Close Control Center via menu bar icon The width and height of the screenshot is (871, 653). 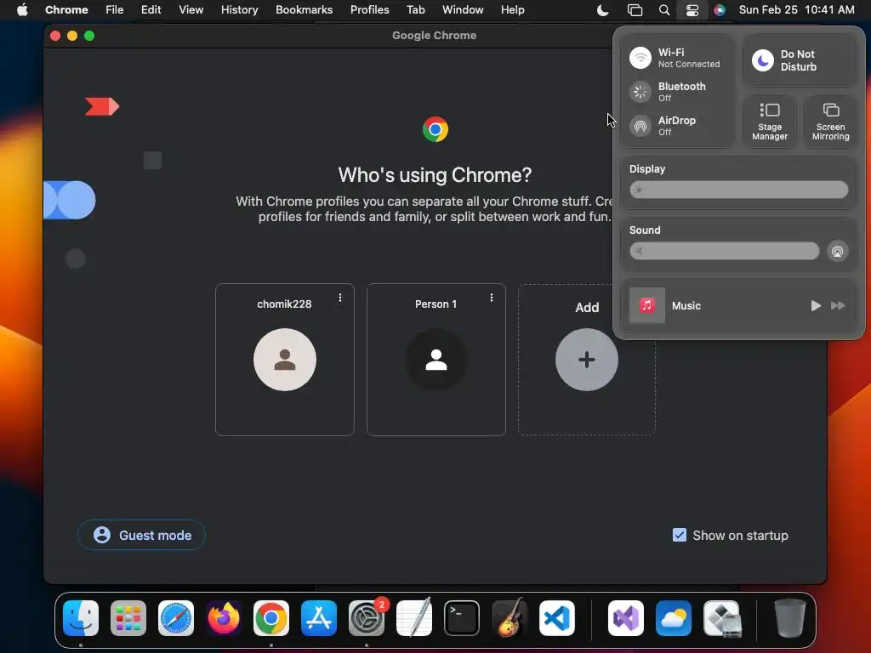click(692, 10)
